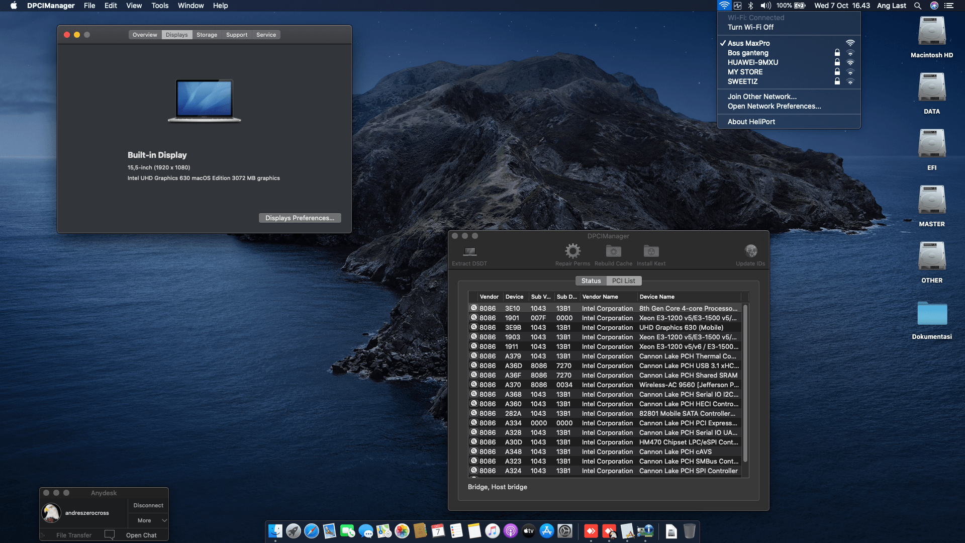The image size is (965, 543).
Task: Click the Disconnect button in Anydesk
Action: 148,505
